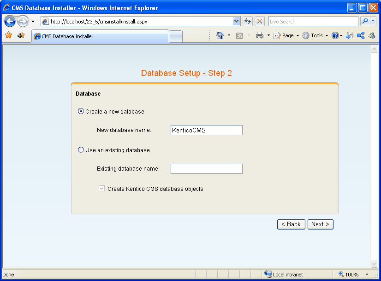Click the Live Search box

313,21
